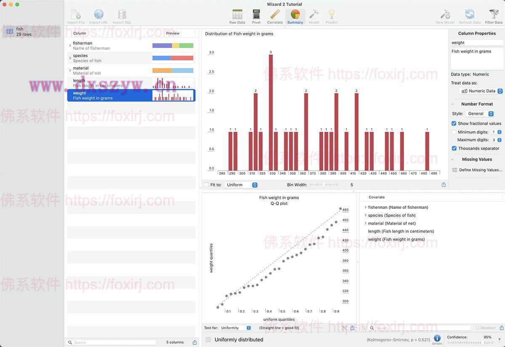
Task: Open the confidence help question mark
Action: pyautogui.click(x=499, y=340)
